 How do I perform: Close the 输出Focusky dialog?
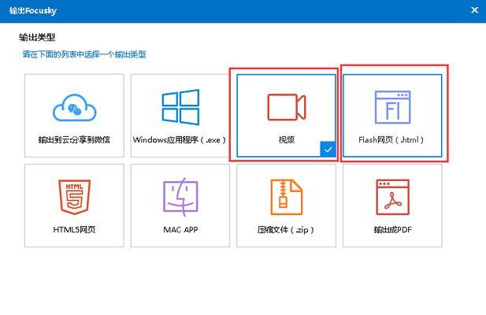click(x=474, y=10)
